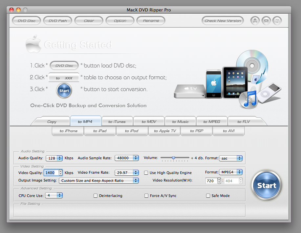Select the to MOV tab

[x=149, y=122]
